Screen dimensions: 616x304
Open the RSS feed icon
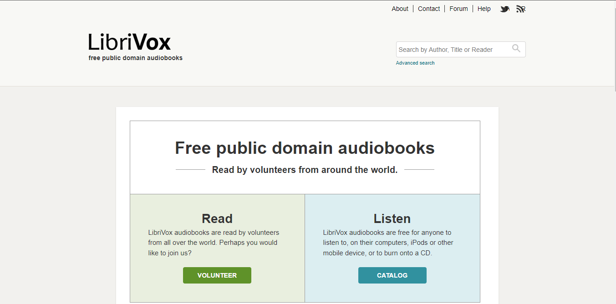tap(521, 9)
